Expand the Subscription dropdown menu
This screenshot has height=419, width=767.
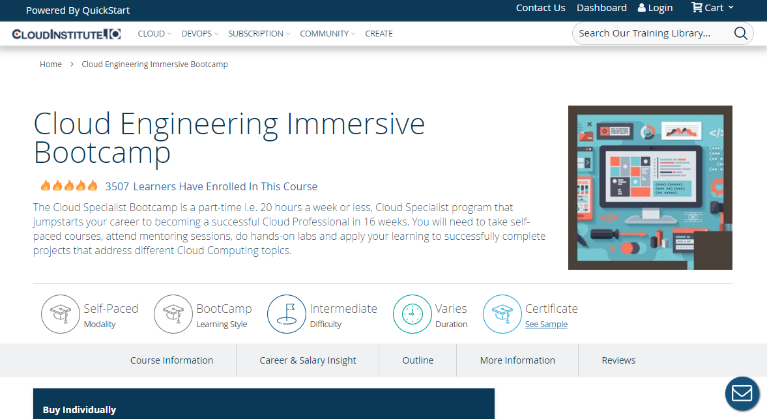pos(259,34)
